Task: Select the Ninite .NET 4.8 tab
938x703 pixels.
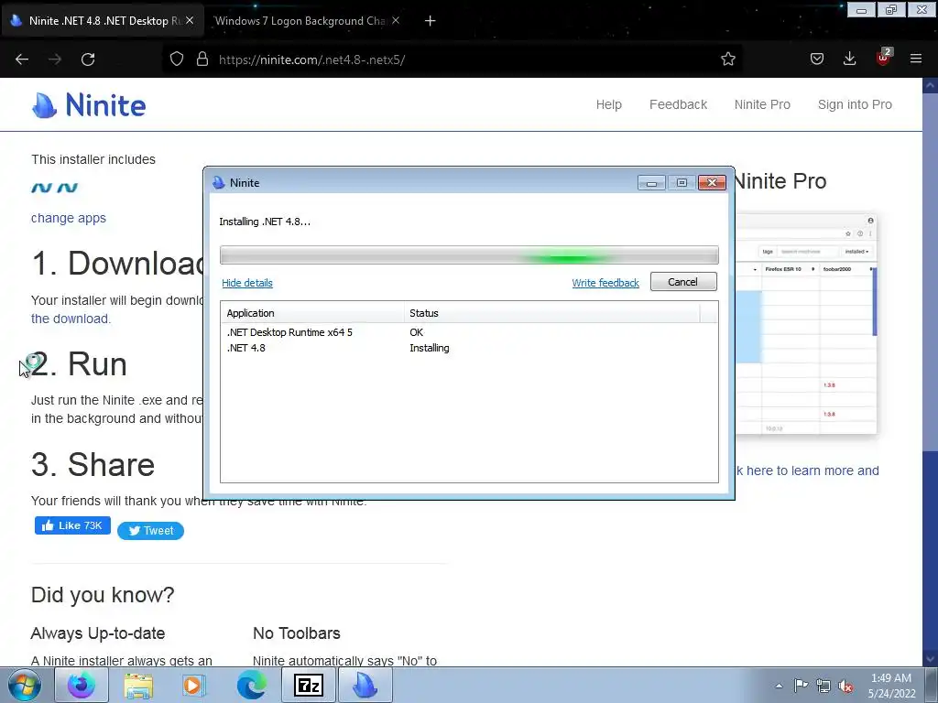Action: pyautogui.click(x=103, y=21)
